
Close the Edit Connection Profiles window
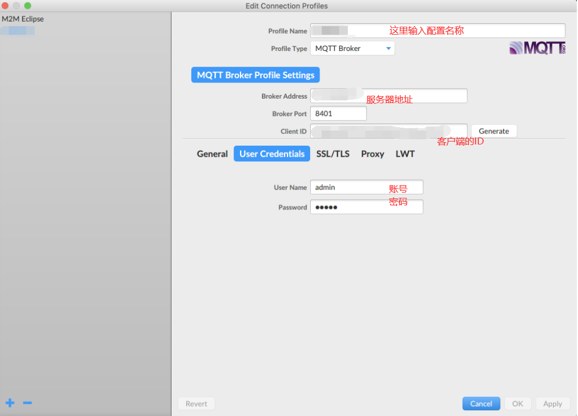click(x=5, y=6)
